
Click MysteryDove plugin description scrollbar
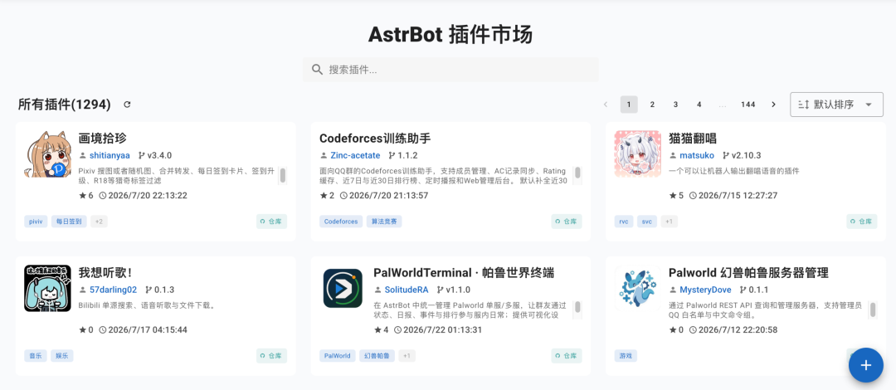click(x=873, y=310)
